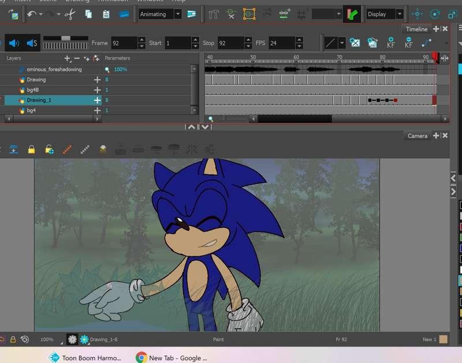Viewport: 462px width, 363px height.
Task: Click the Delete Layer minus icon
Action: (77, 58)
